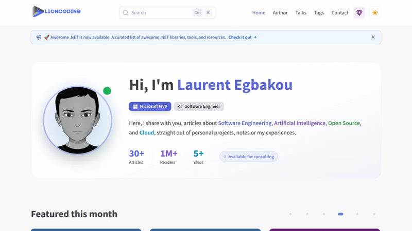Click the search magnifier icon
The height and width of the screenshot is (231, 412).
(126, 12)
